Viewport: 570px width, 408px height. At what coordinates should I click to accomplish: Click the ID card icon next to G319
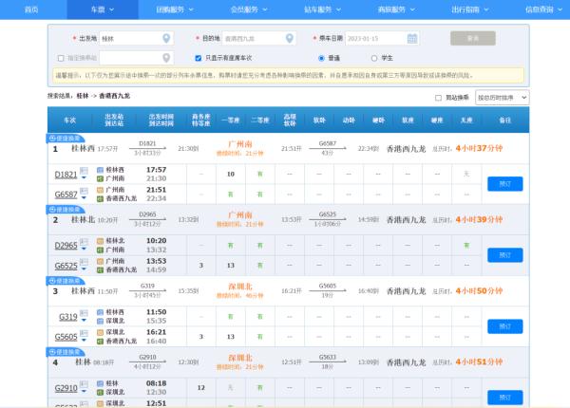pos(84,313)
